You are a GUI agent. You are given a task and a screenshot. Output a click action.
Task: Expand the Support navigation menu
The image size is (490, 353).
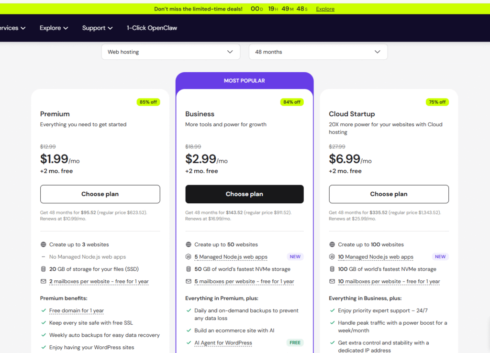pyautogui.click(x=97, y=28)
